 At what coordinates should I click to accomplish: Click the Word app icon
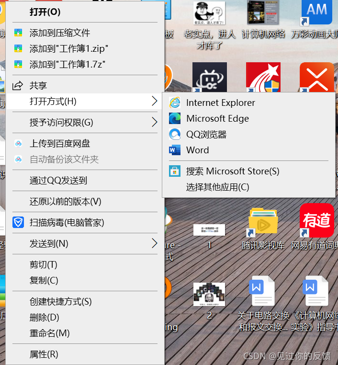click(x=175, y=150)
